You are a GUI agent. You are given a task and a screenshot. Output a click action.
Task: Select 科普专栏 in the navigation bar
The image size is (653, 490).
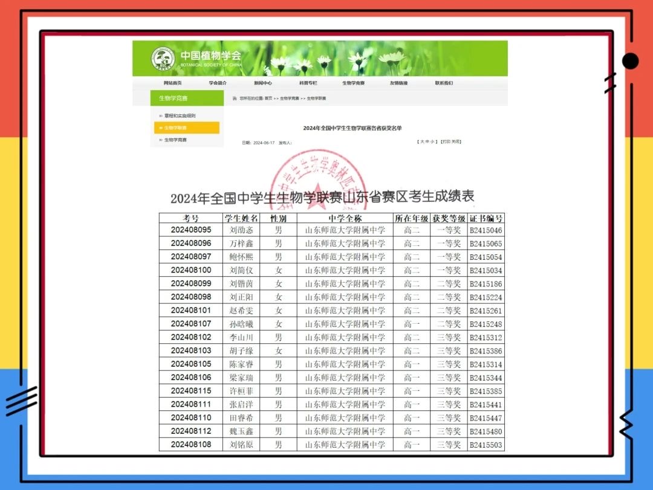pos(308,83)
